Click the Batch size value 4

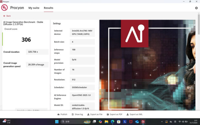tap(82, 42)
